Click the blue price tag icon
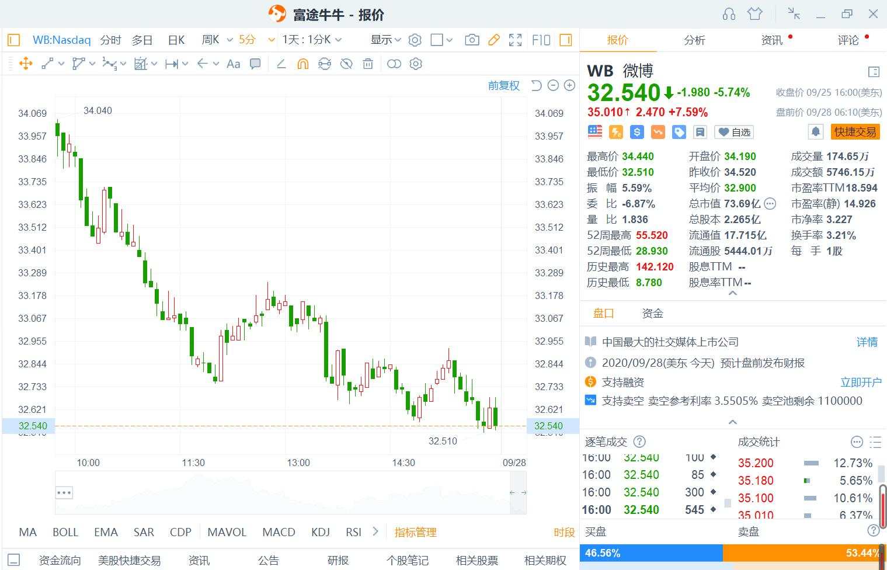The width and height of the screenshot is (887, 570). click(679, 132)
